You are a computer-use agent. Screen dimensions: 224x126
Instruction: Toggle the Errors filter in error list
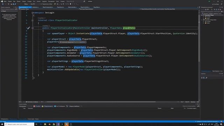coord(37,106)
